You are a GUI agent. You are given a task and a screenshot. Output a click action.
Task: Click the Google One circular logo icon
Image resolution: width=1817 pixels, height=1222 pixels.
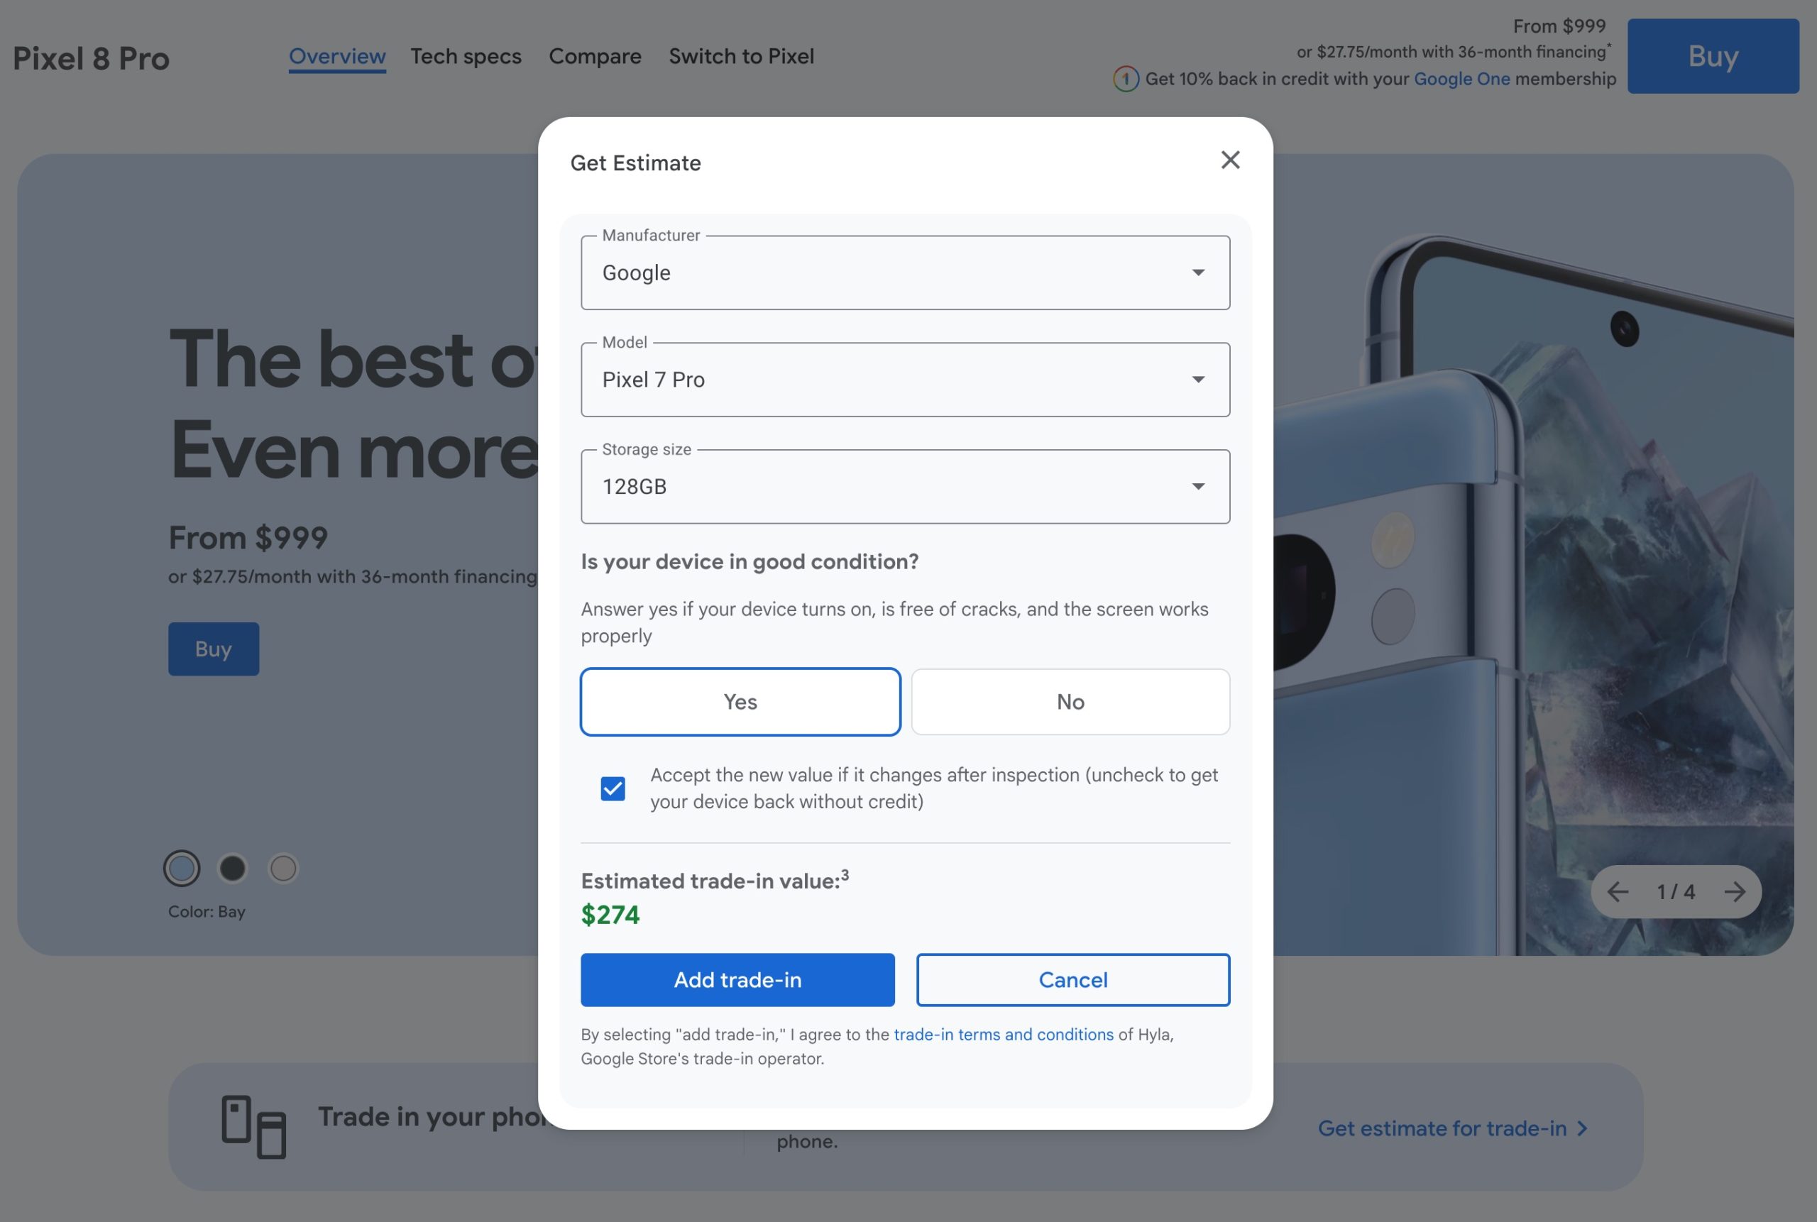click(x=1126, y=79)
